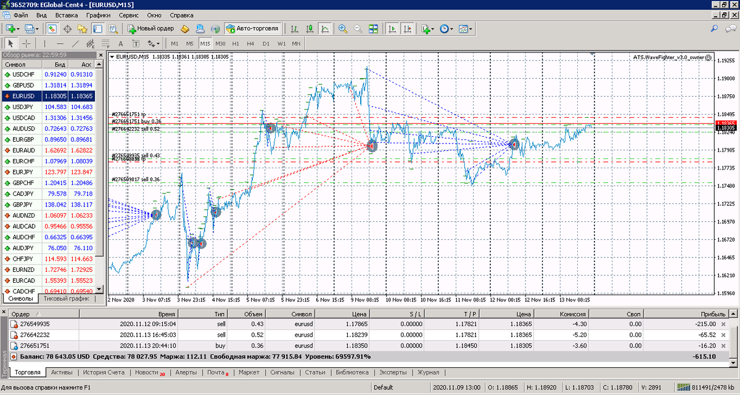Expand the new chart dropdown arrow
This screenshot has width=740, height=395.
[19, 28]
